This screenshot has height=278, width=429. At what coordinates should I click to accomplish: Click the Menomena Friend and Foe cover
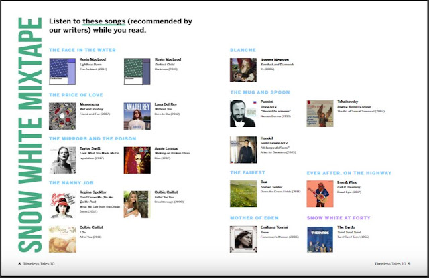coord(62,115)
